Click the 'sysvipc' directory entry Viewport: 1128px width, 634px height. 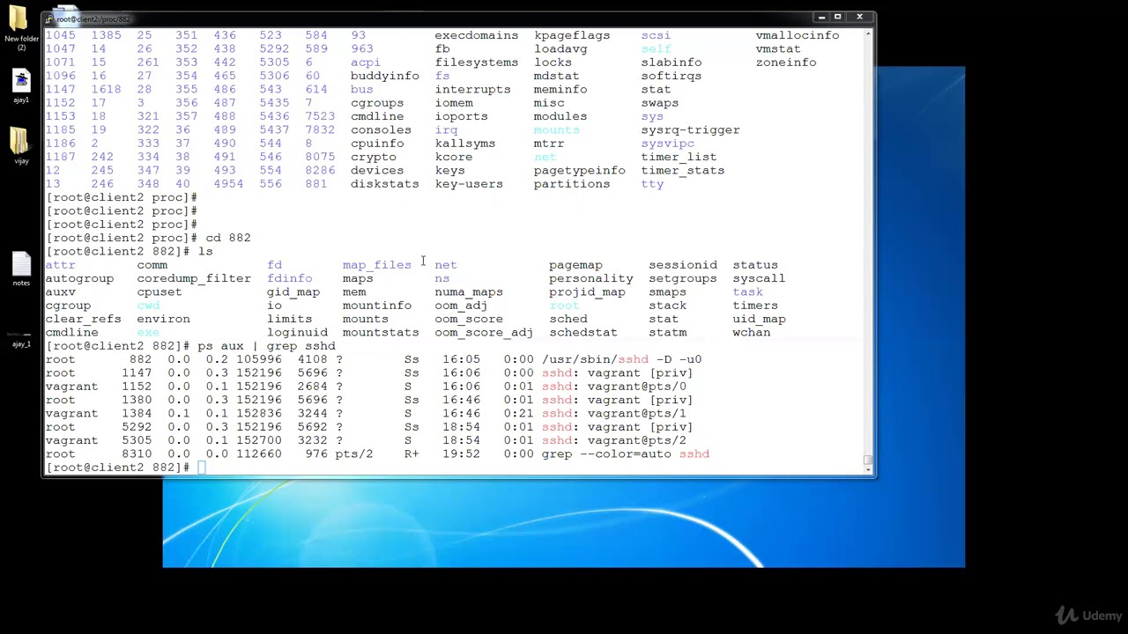click(x=667, y=144)
